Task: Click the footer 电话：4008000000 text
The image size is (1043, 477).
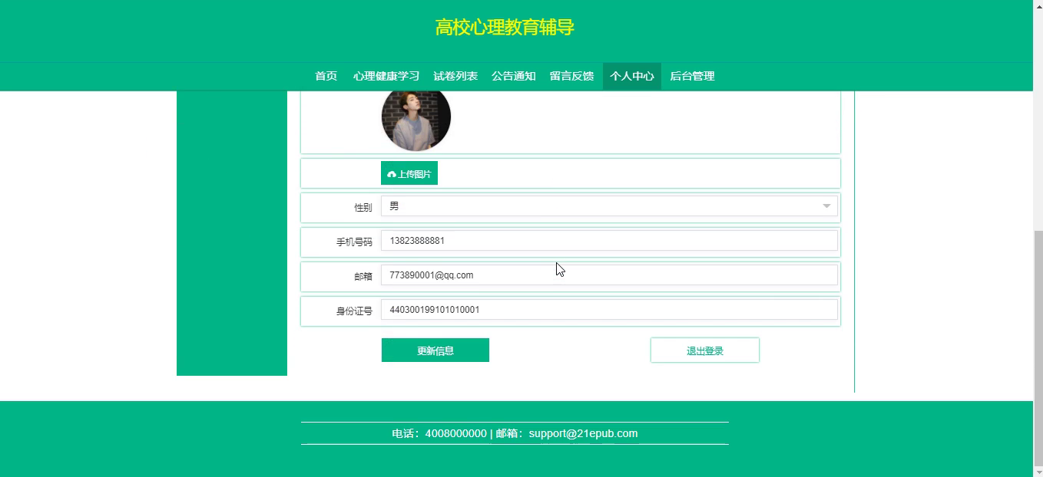Action: point(439,433)
